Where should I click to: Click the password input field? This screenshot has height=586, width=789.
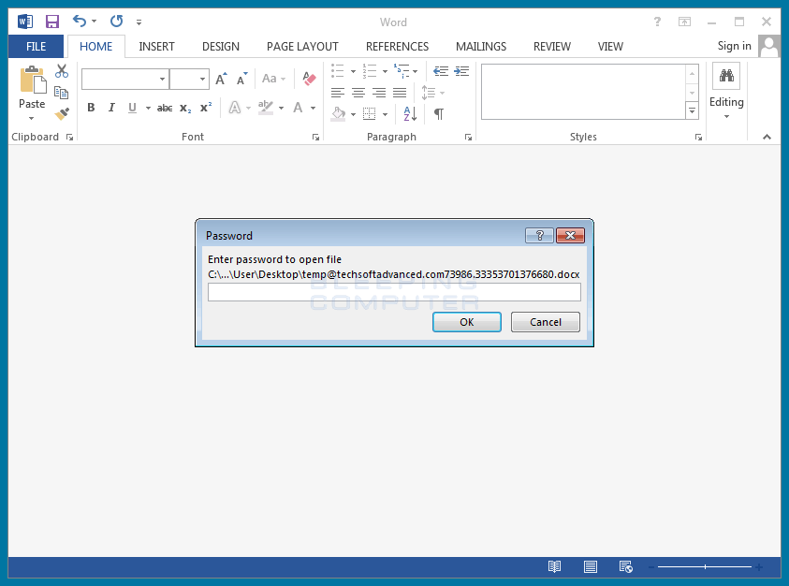point(394,292)
